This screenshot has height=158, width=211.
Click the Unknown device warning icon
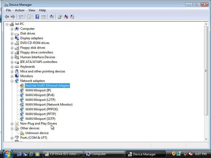(22, 133)
